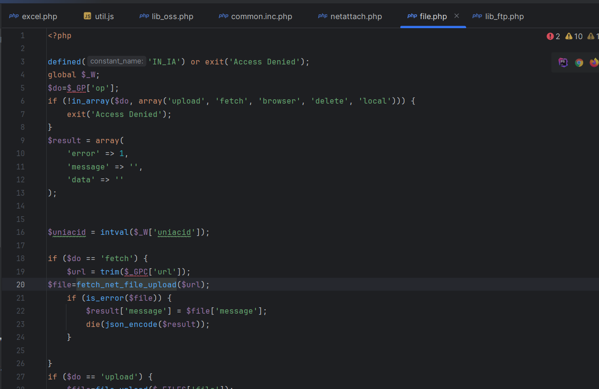This screenshot has width=599, height=389.
Task: Click the intval function call on line 16
Action: point(115,232)
